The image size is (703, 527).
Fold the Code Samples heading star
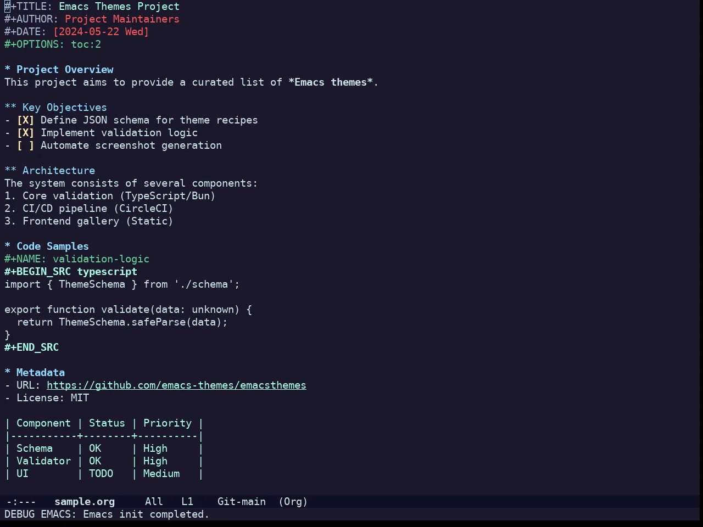click(x=7, y=246)
